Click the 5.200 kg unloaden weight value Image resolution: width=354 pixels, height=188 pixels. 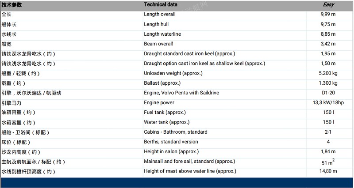pyautogui.click(x=328, y=73)
